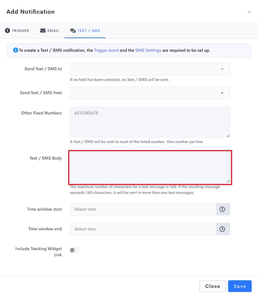Screen dimensions: 258x298
Task: Open the Trigger event link
Action: [x=106, y=50]
